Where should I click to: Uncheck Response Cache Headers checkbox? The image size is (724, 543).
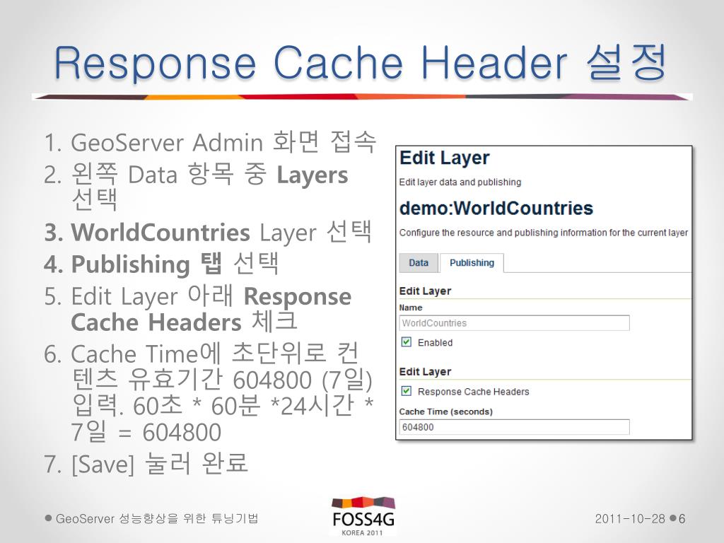click(407, 391)
